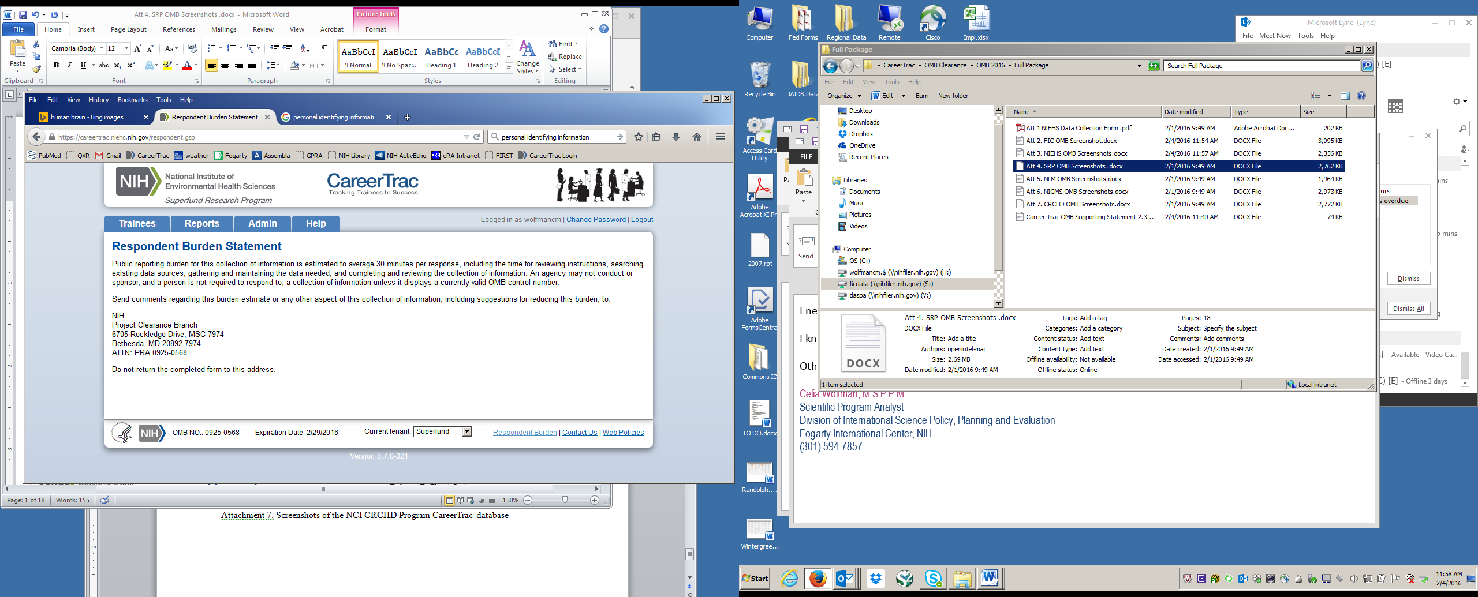Align text left in Word Paragraph group

pos(211,65)
